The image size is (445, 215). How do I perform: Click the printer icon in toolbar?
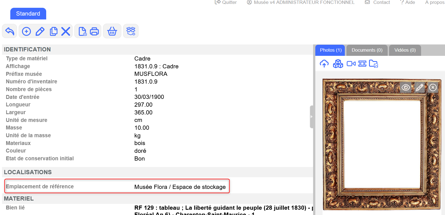point(94,31)
